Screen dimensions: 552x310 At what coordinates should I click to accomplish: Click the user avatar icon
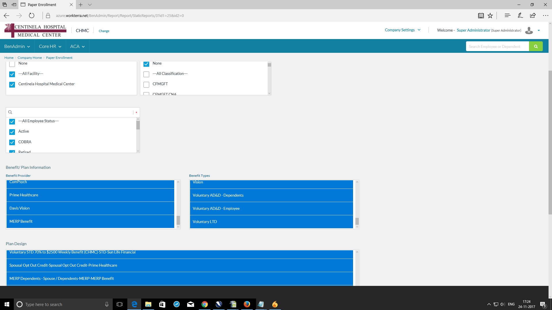tap(529, 30)
